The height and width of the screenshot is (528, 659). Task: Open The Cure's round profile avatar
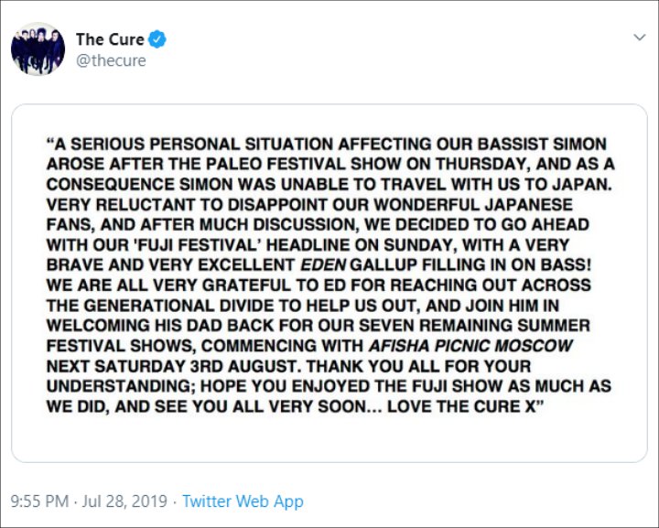pos(38,48)
